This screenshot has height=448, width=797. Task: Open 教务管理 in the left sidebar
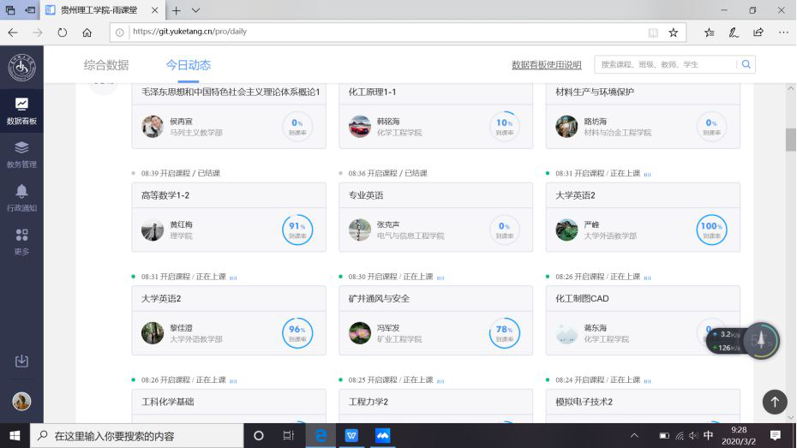pyautogui.click(x=21, y=153)
